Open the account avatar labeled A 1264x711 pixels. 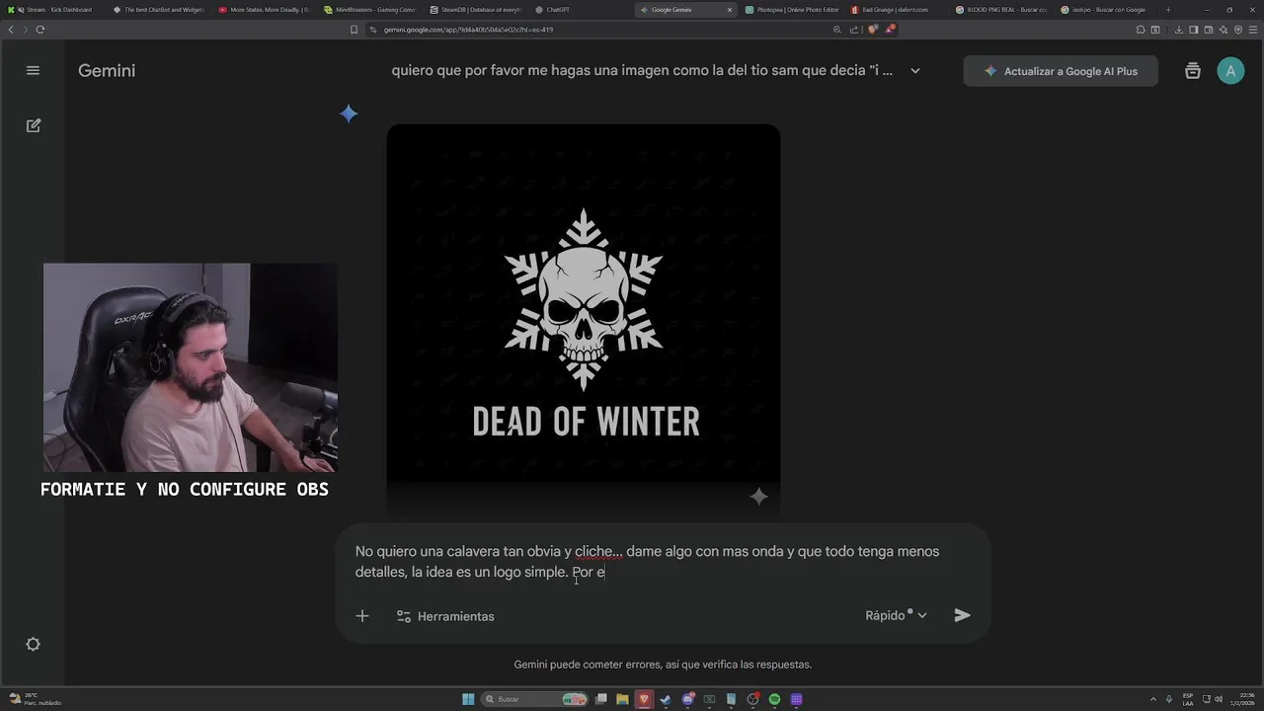[x=1230, y=71]
